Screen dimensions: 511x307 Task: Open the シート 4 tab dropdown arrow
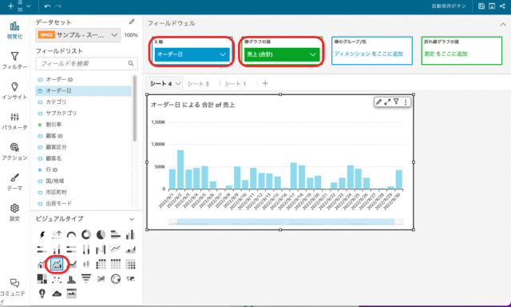[178, 83]
